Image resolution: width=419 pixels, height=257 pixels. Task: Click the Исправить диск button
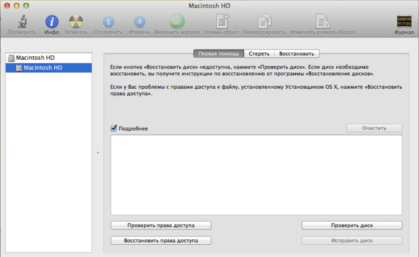click(x=351, y=240)
